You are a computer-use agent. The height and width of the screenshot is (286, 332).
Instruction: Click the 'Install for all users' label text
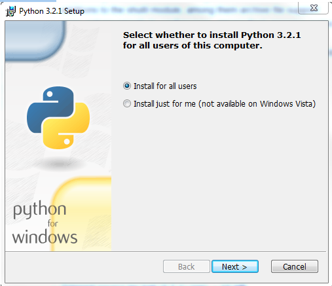(x=165, y=86)
